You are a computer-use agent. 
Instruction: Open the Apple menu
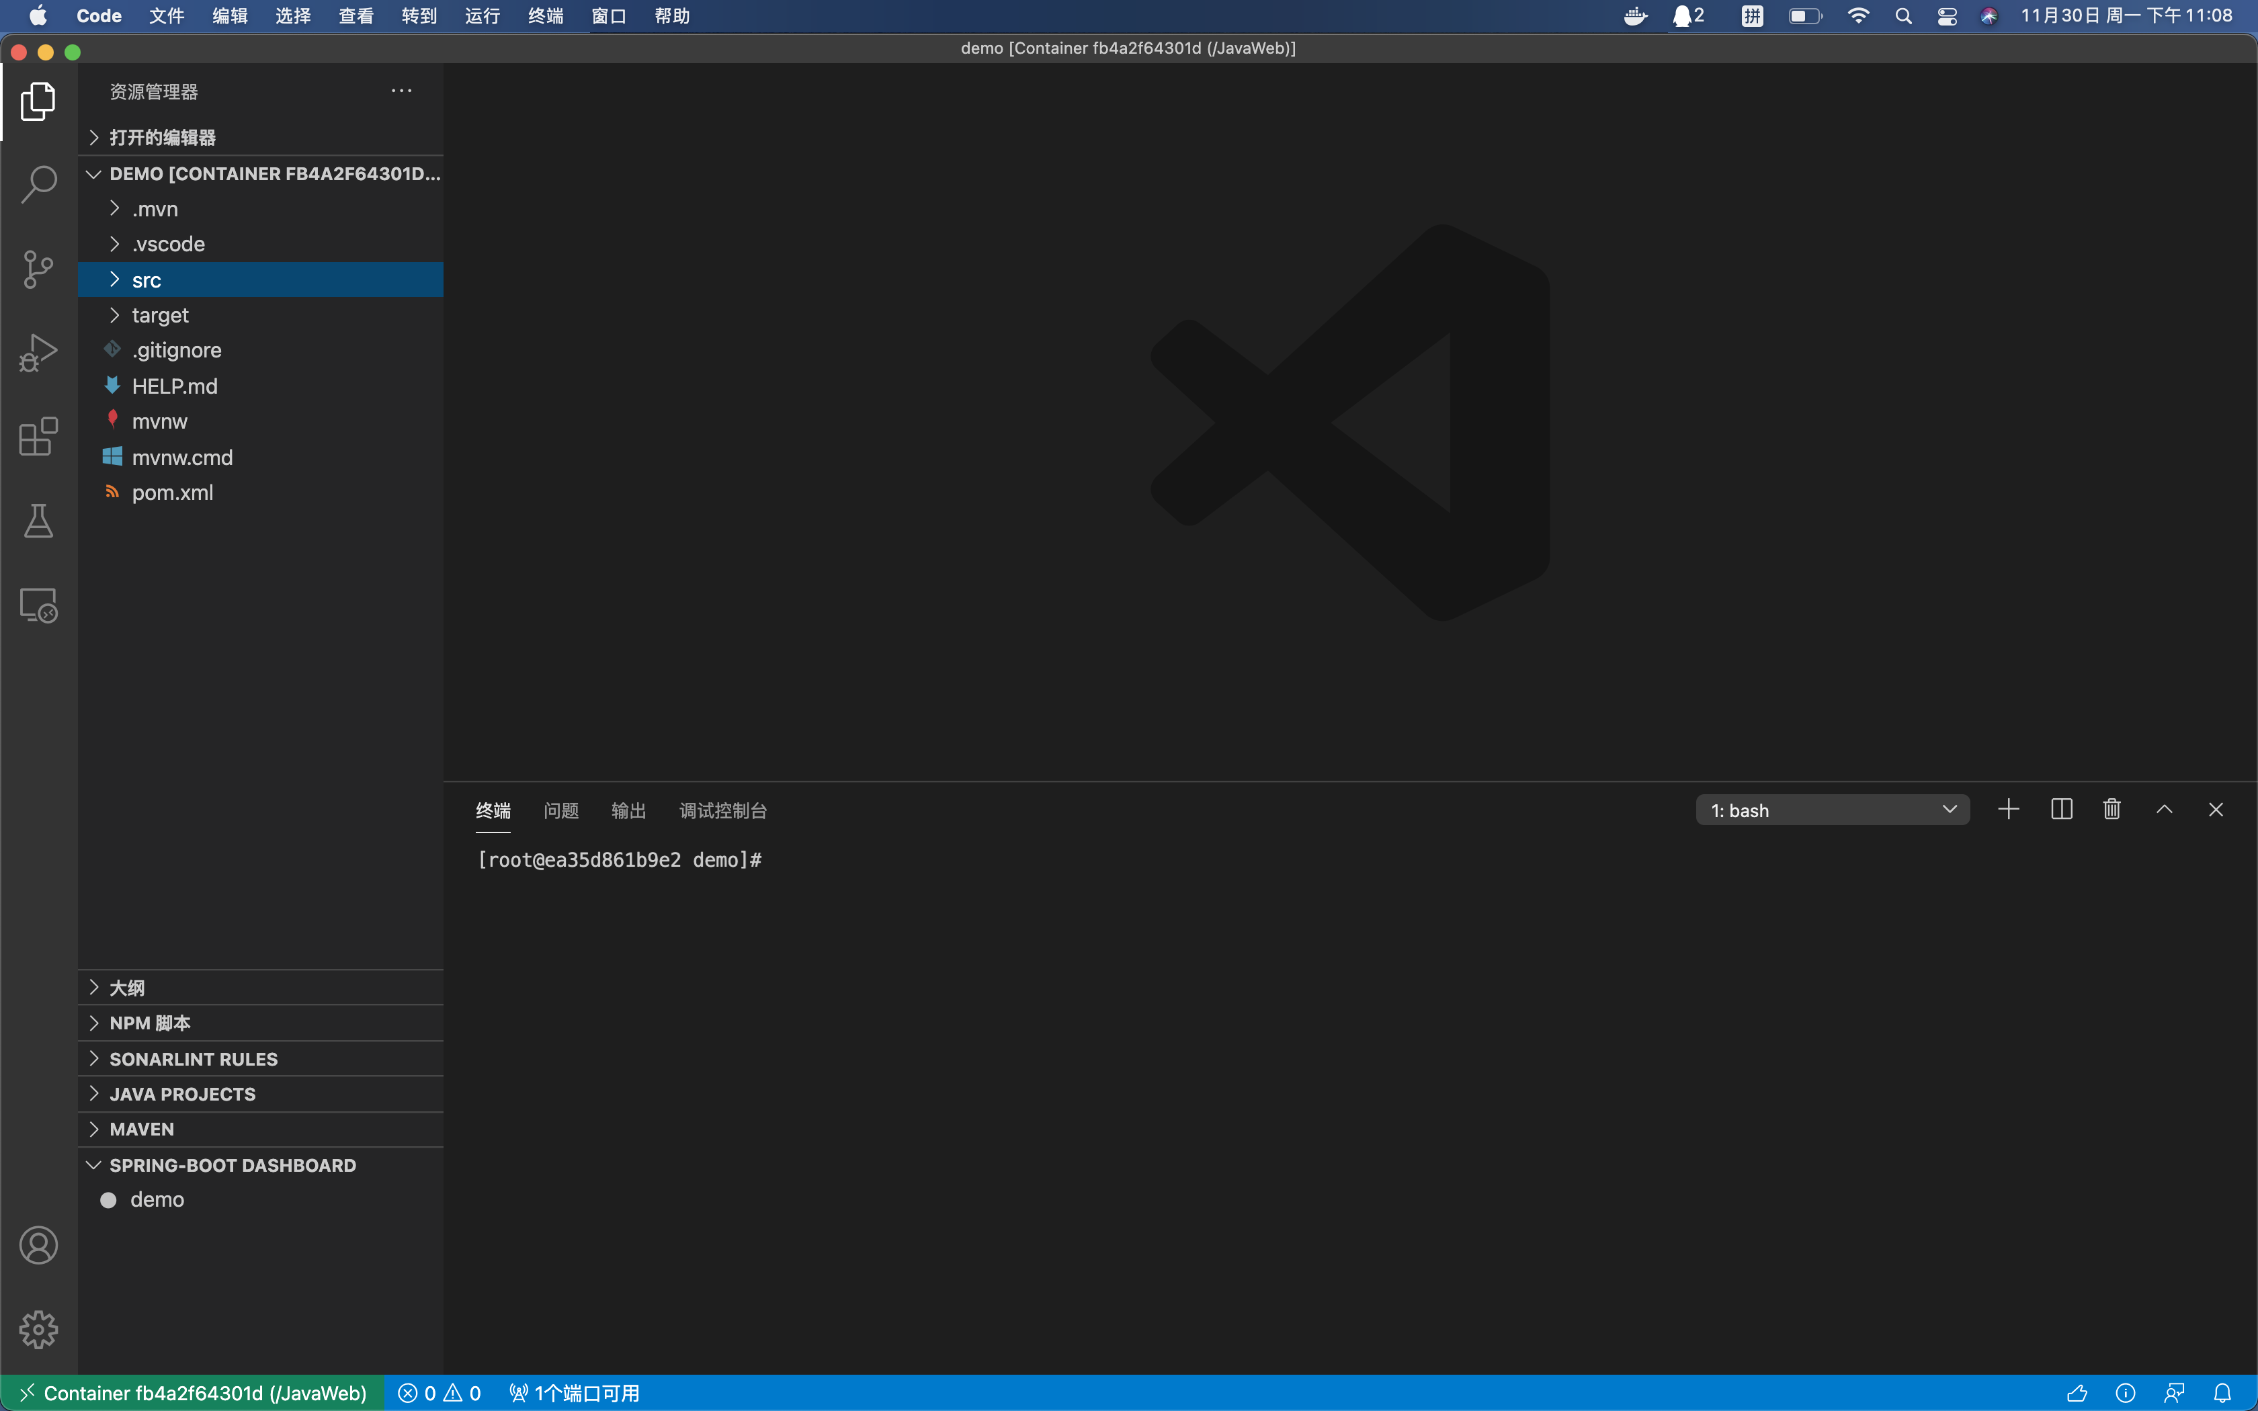[38, 16]
